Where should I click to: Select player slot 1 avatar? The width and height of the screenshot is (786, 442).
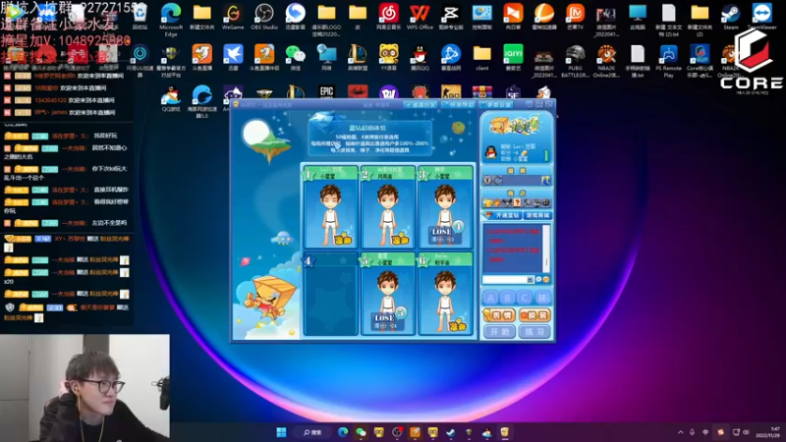[331, 207]
